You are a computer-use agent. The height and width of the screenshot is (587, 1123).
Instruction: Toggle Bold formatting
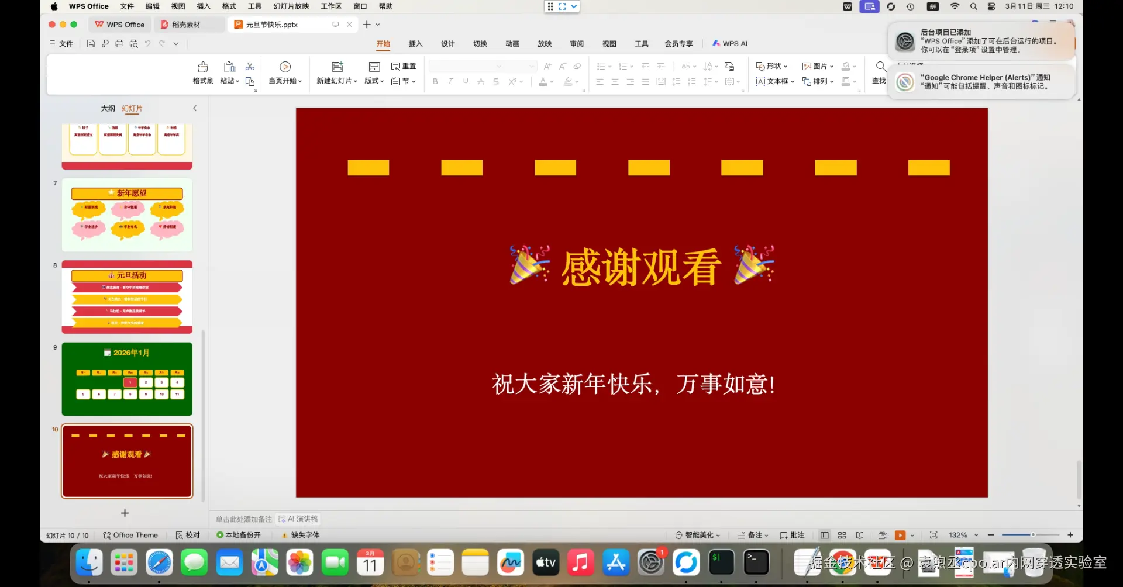435,82
